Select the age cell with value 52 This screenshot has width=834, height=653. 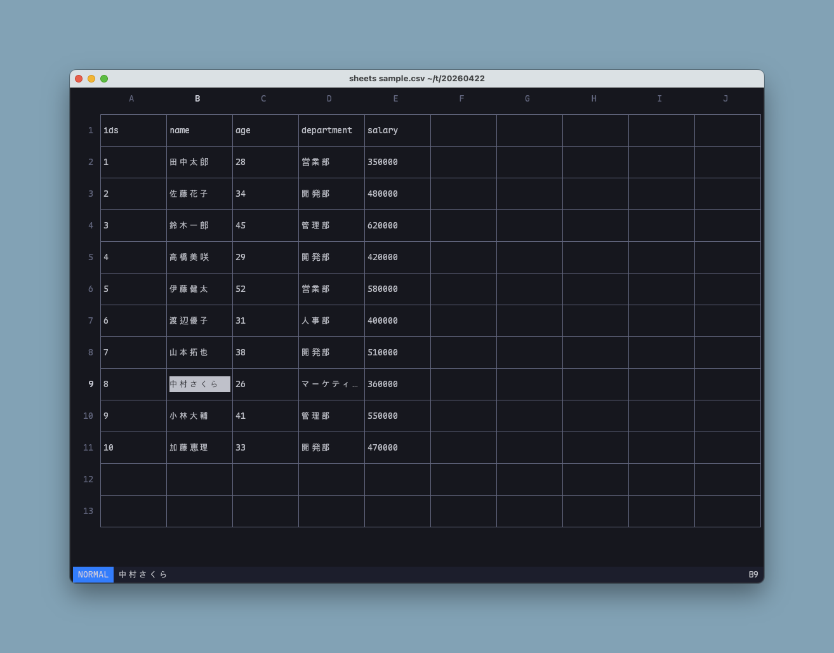241,289
